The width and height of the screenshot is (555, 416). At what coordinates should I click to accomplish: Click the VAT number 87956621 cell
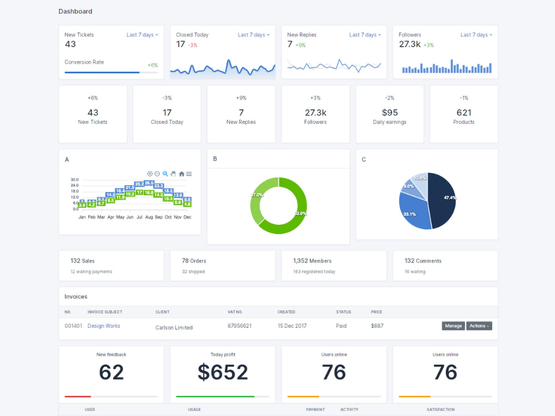click(240, 326)
